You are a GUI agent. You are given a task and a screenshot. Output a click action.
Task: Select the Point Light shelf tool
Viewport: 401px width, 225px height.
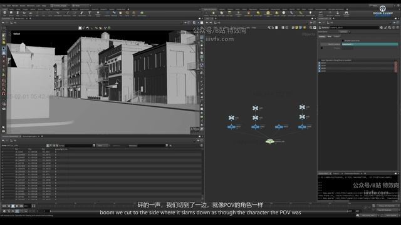pyautogui.click(x=214, y=13)
